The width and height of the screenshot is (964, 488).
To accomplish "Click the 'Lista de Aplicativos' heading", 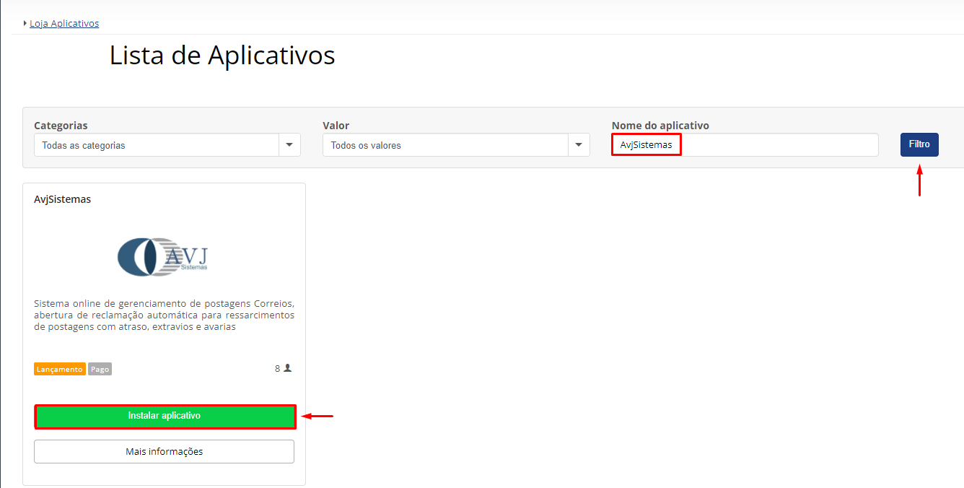I will (x=222, y=56).
